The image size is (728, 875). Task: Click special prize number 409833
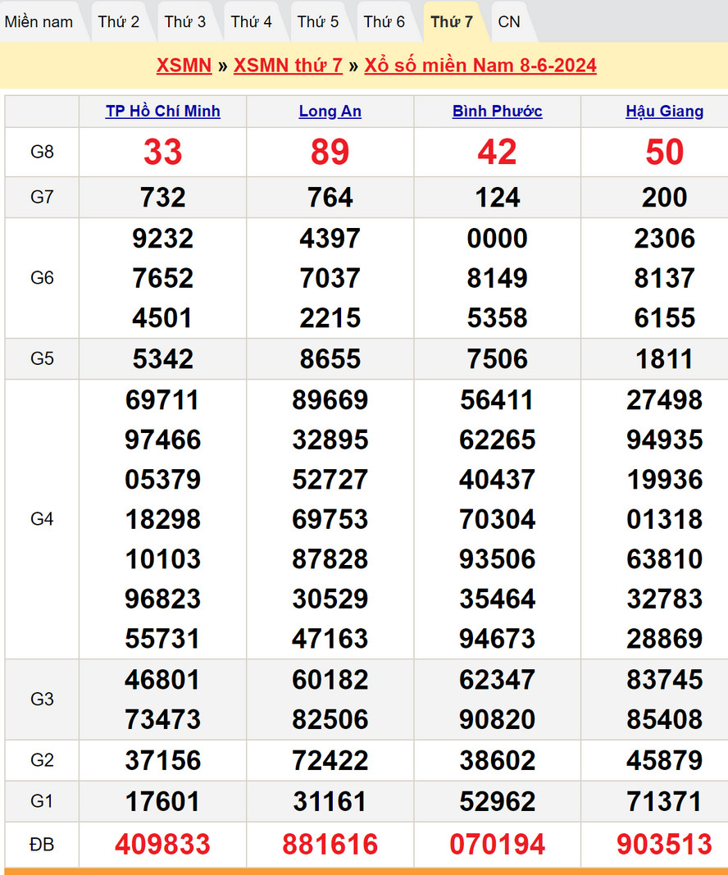point(163,844)
